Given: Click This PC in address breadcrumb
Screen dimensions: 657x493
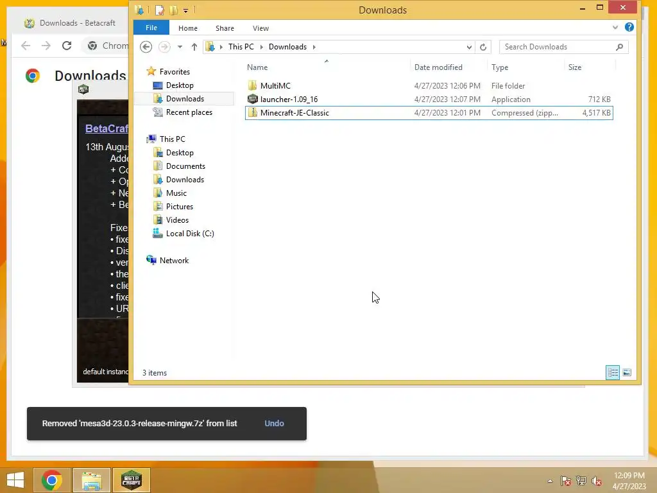Looking at the screenshot, I should [241, 46].
